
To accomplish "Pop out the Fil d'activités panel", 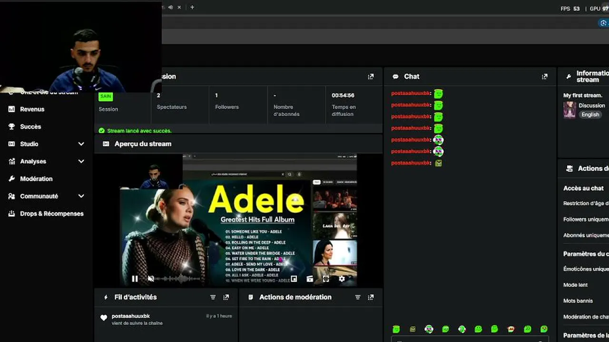I will point(226,297).
